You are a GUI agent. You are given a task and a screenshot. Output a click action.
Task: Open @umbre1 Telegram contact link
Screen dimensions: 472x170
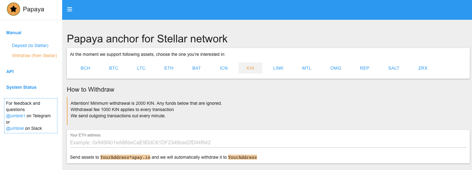pyautogui.click(x=16, y=116)
